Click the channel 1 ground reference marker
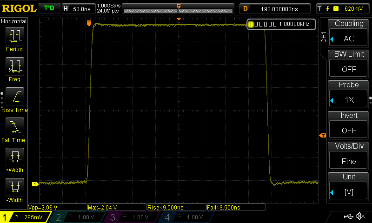Image resolution: width=372 pixels, height=223 pixels. 35,184
